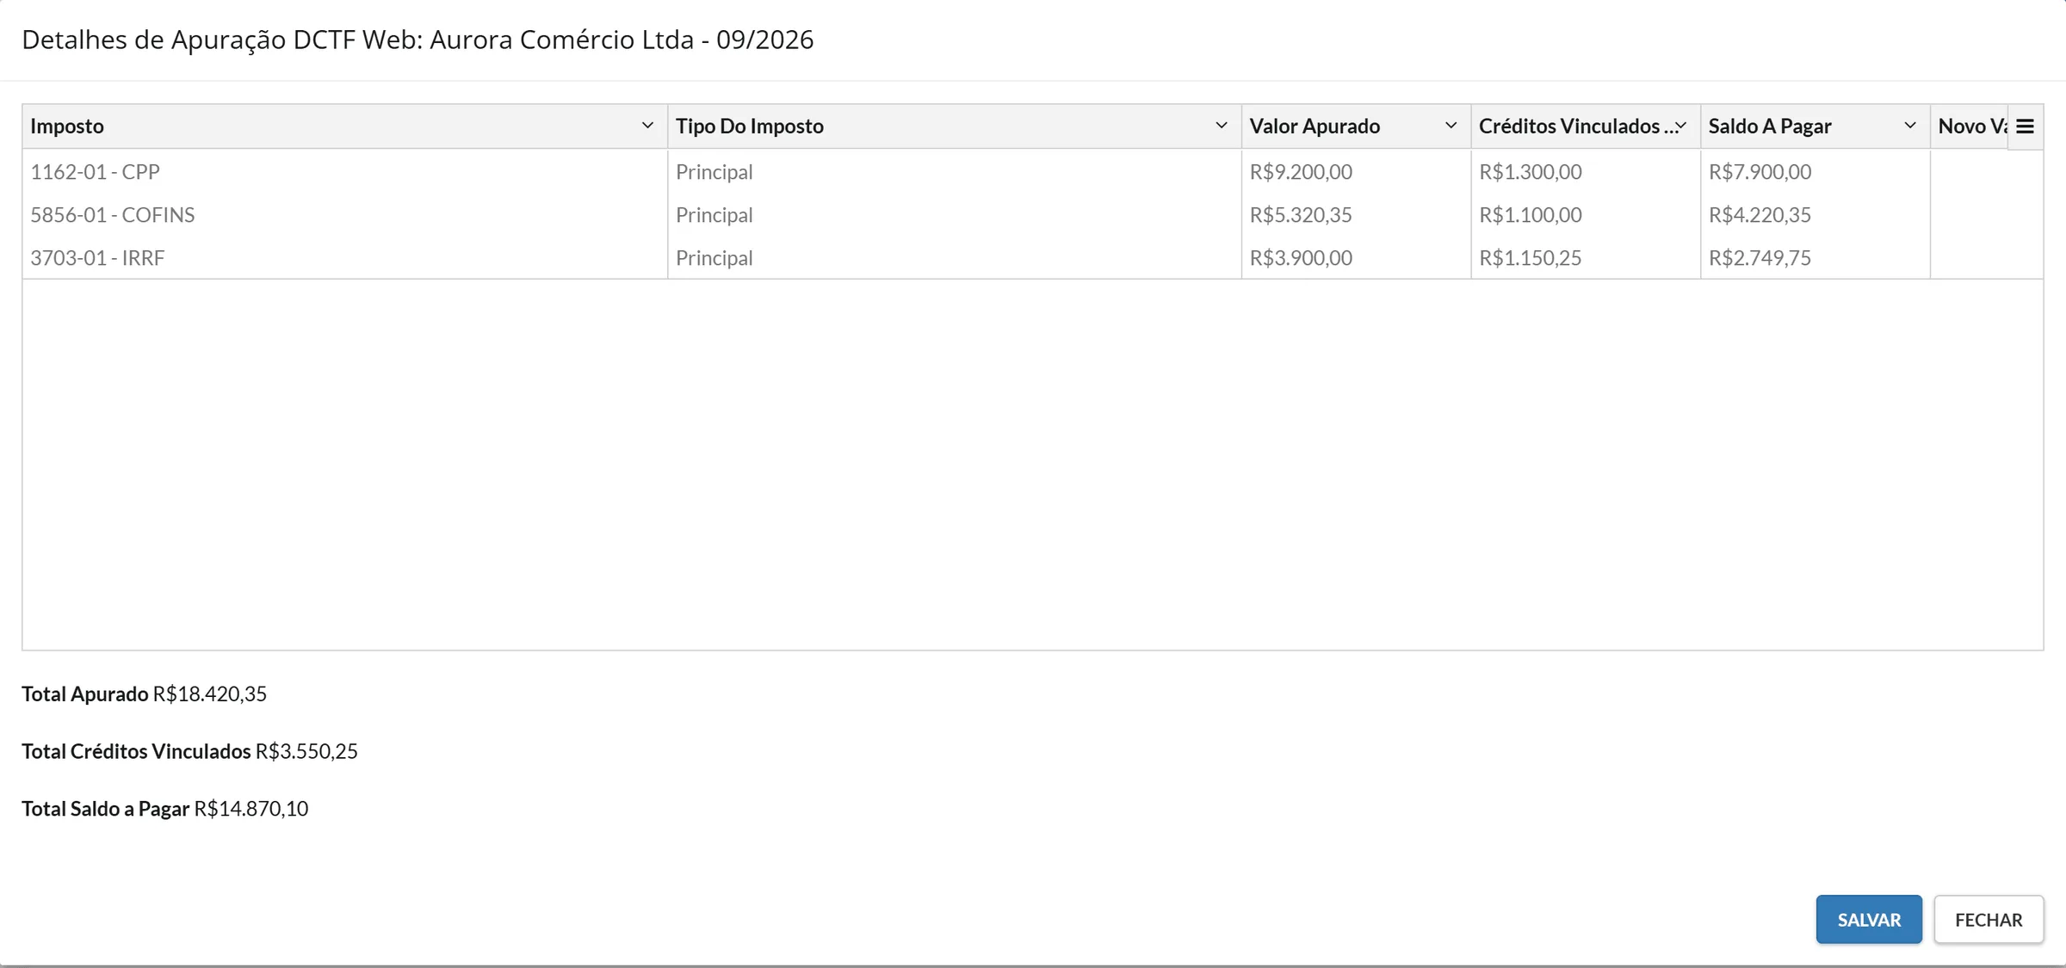Expand the Imposto column dropdown arrow
Viewport: 2066px width, 968px height.
click(x=647, y=126)
